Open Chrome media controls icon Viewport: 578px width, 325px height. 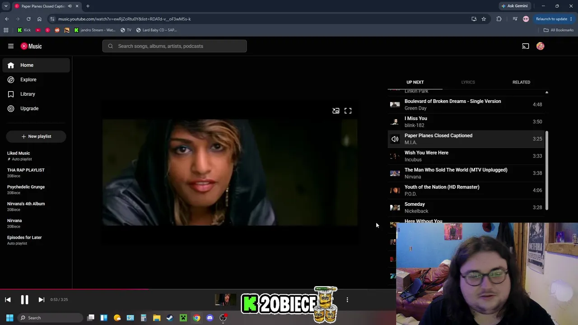click(x=515, y=19)
